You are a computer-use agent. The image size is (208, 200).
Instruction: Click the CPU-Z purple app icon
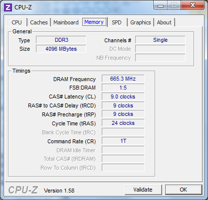tap(8, 7)
